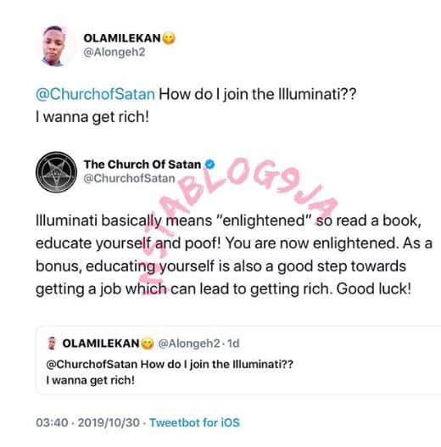
Task: Click the blue verified badge
Action: point(210,165)
